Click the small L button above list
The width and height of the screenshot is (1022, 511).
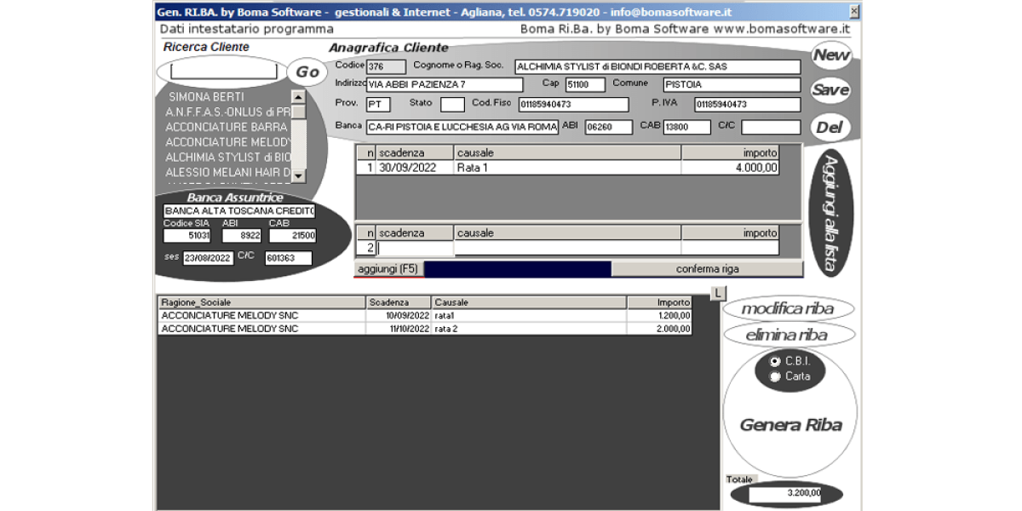click(x=718, y=293)
